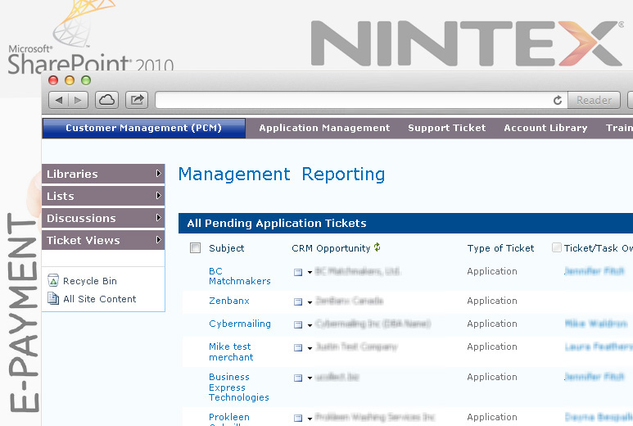633x426 pixels.
Task: Sort by the Subject column header
Action: tap(227, 248)
